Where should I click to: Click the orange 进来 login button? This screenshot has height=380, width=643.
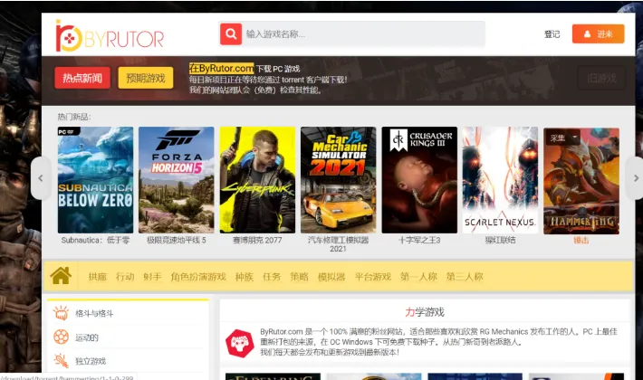tap(599, 34)
